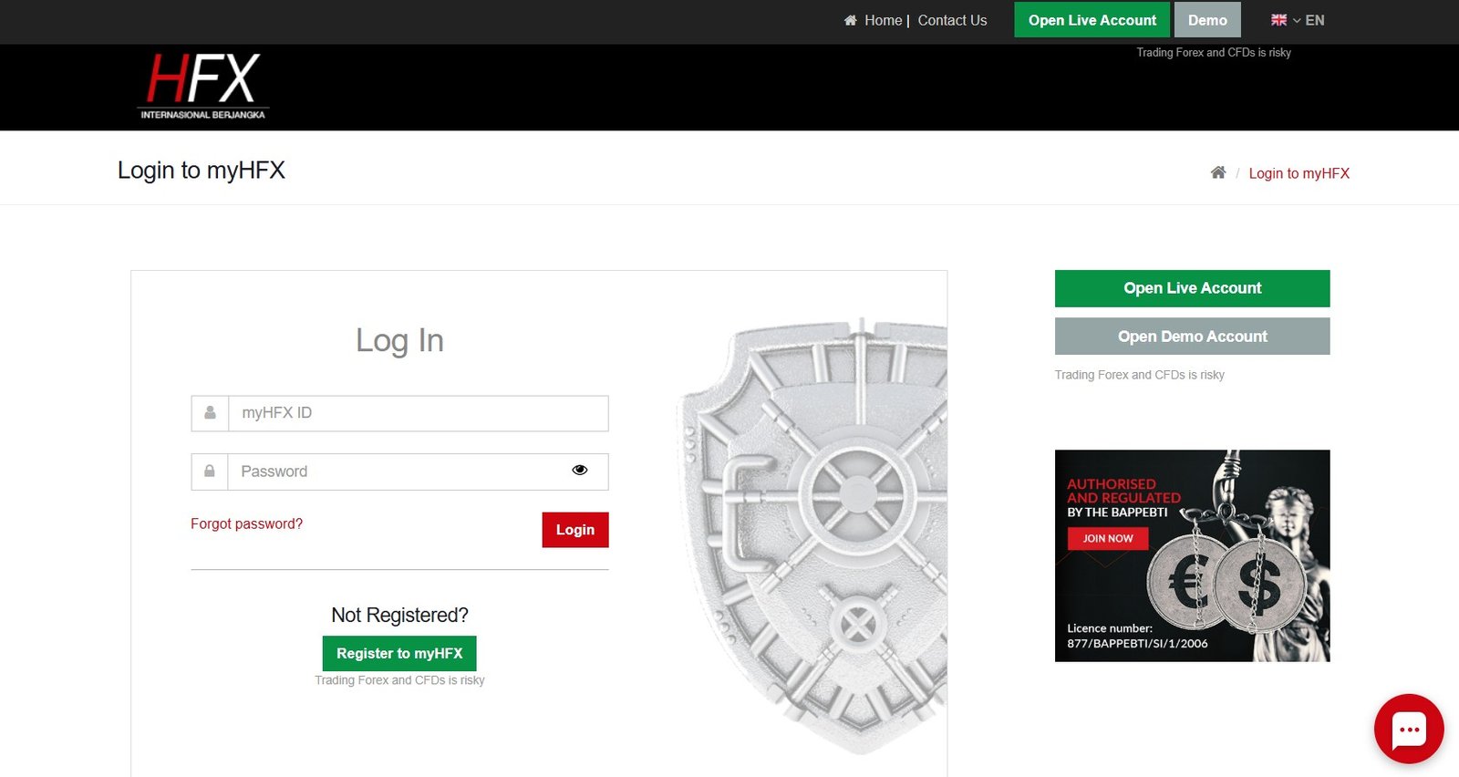Open the Contact Us menu item
1459x777 pixels.
tap(952, 20)
